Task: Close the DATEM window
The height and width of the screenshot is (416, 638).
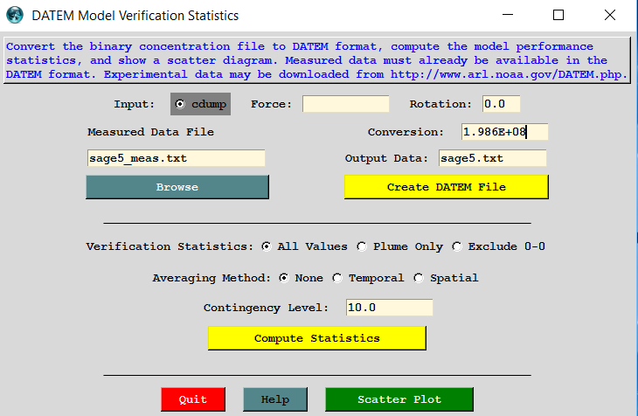Action: click(609, 15)
